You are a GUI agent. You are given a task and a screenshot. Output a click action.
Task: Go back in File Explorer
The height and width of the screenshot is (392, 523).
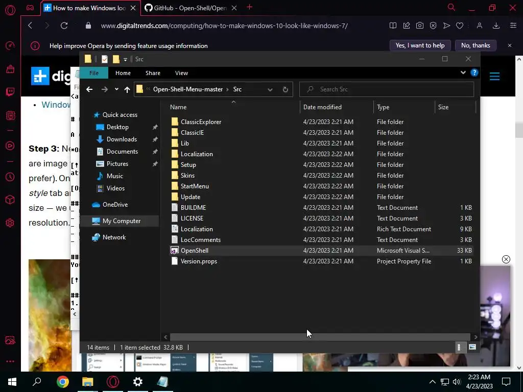tap(89, 89)
